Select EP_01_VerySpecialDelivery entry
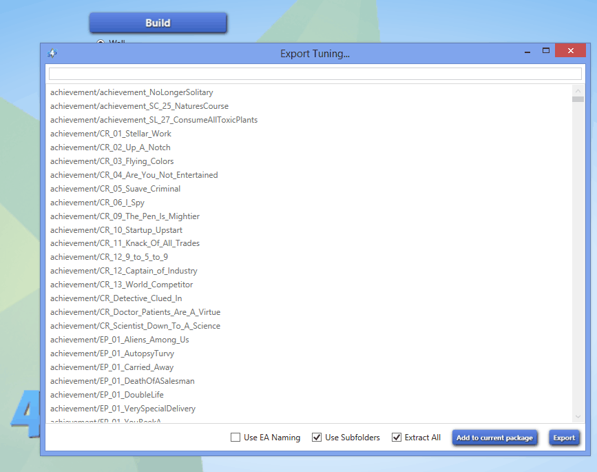Image resolution: width=597 pixels, height=472 pixels. pyautogui.click(x=123, y=409)
